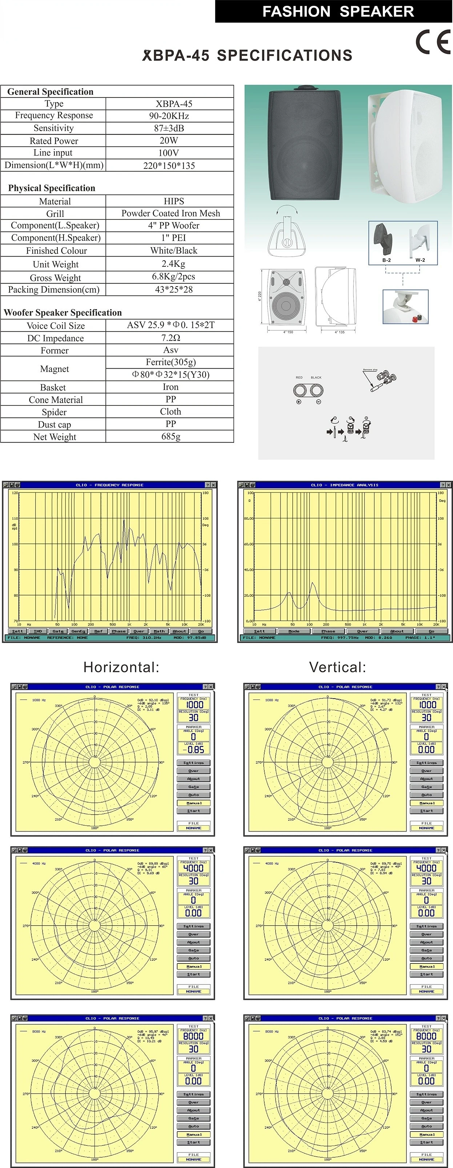Click the '90-20KHz' frequency response value
This screenshot has width=453, height=1168.
pos(169,116)
